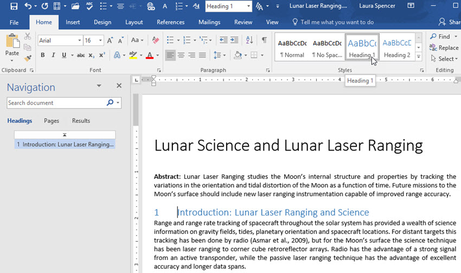This screenshot has height=273, width=461.
Task: Open the font size dropdown
Action: 101,41
